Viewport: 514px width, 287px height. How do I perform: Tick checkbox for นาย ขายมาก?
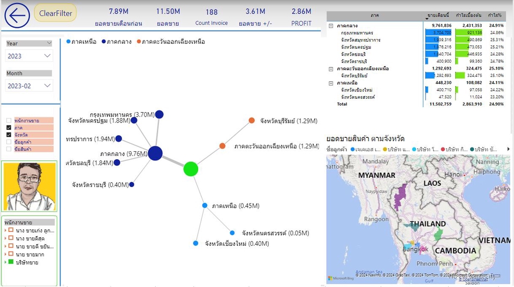[11, 254]
